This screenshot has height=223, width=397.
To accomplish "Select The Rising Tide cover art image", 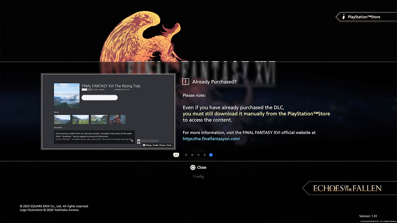I will [x=66, y=96].
